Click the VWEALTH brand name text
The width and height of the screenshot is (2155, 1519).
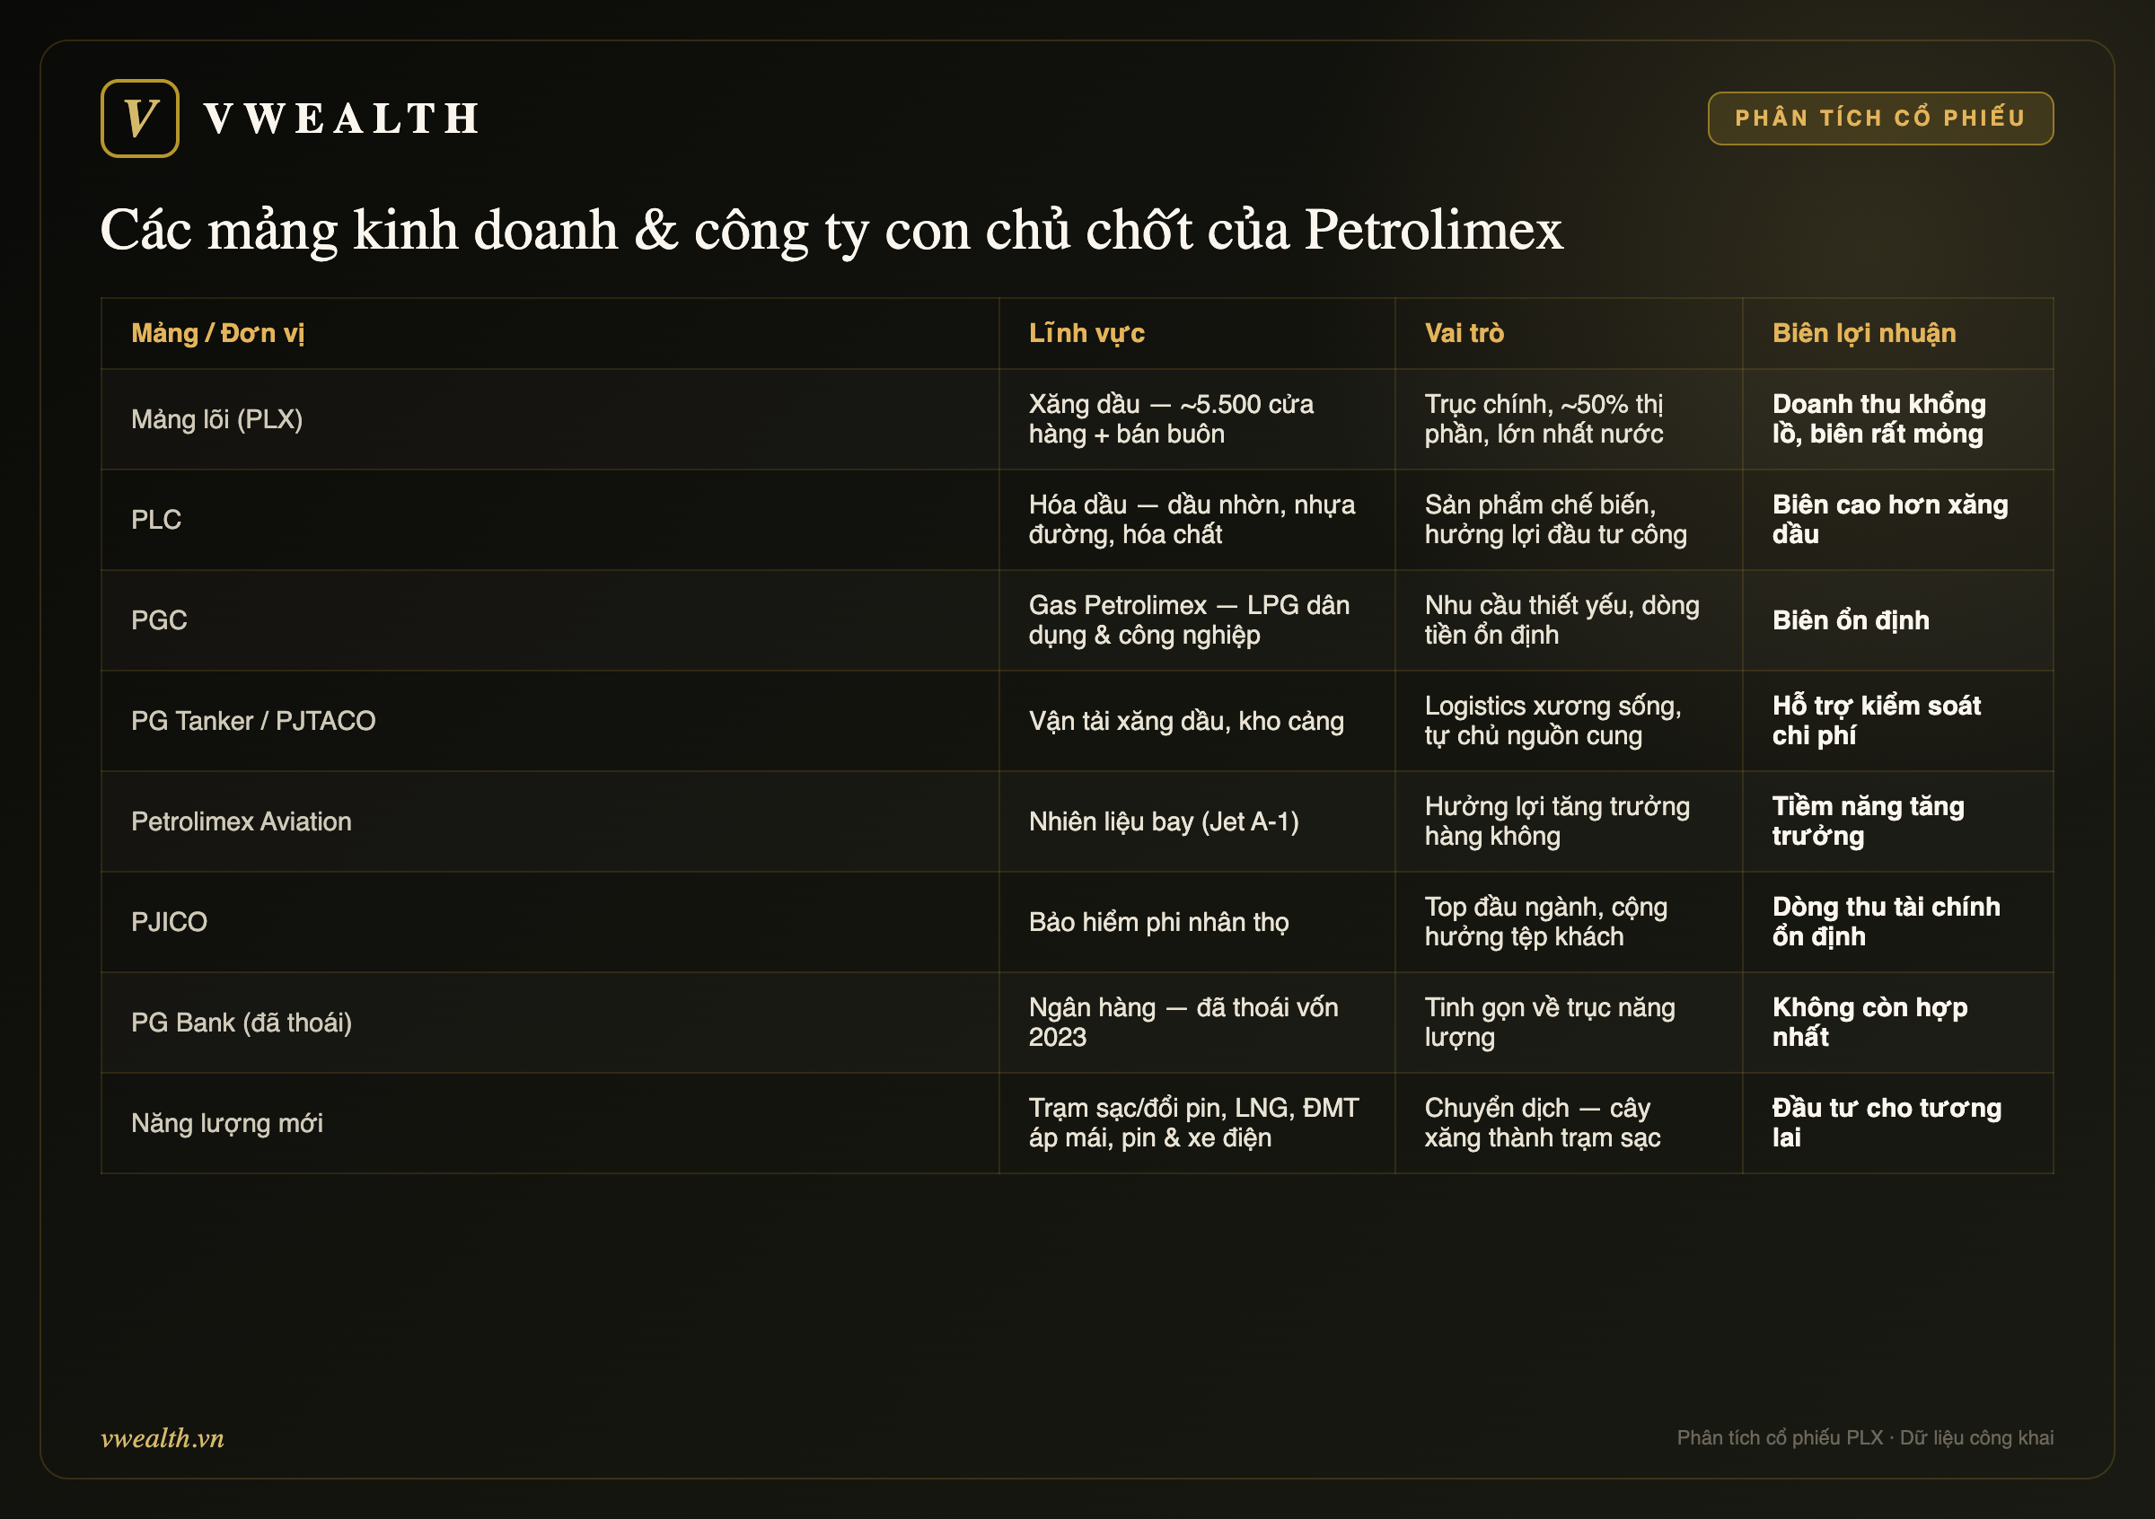pos(341,119)
